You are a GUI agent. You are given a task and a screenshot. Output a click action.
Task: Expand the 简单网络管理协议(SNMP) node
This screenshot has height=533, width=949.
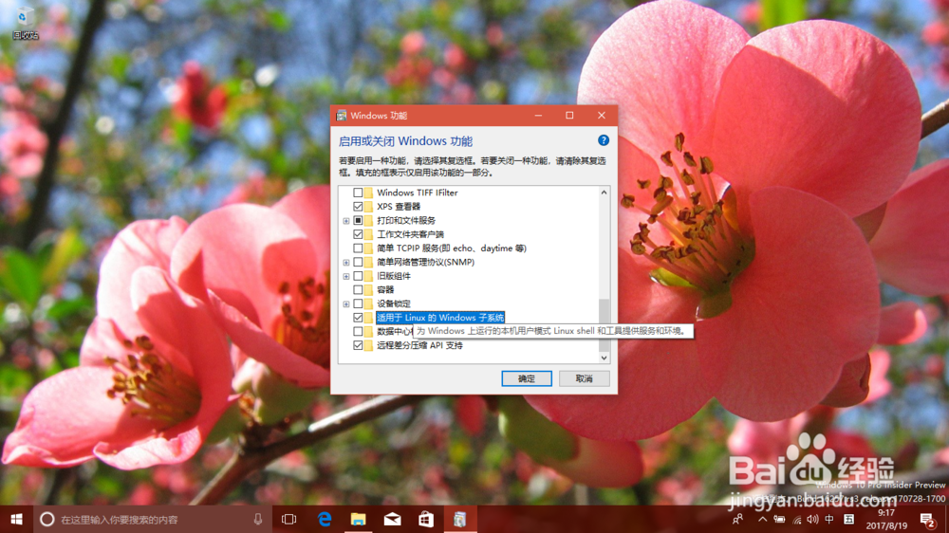[345, 263]
